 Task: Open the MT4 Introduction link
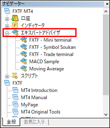click(x=39, y=90)
